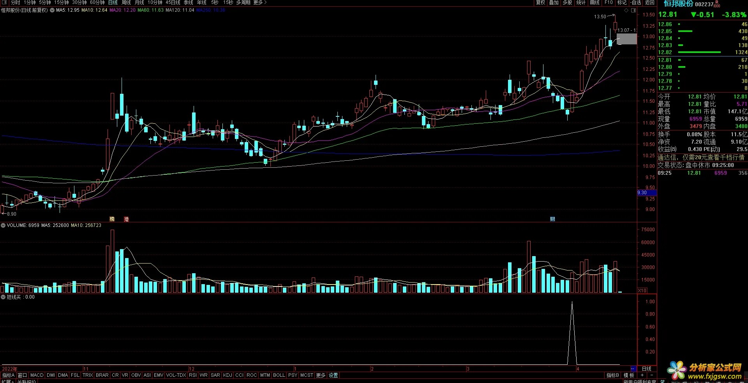This screenshot has height=383, width=748.
Task: Click the 模板 button
Action: [629, 375]
